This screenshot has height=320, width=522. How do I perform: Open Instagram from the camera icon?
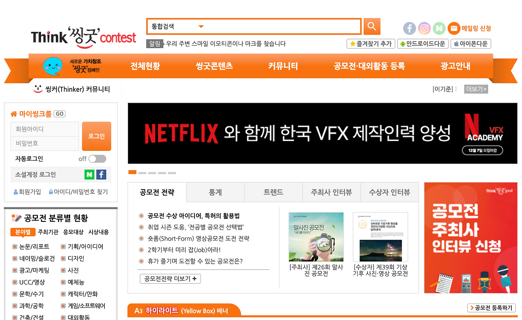point(424,28)
